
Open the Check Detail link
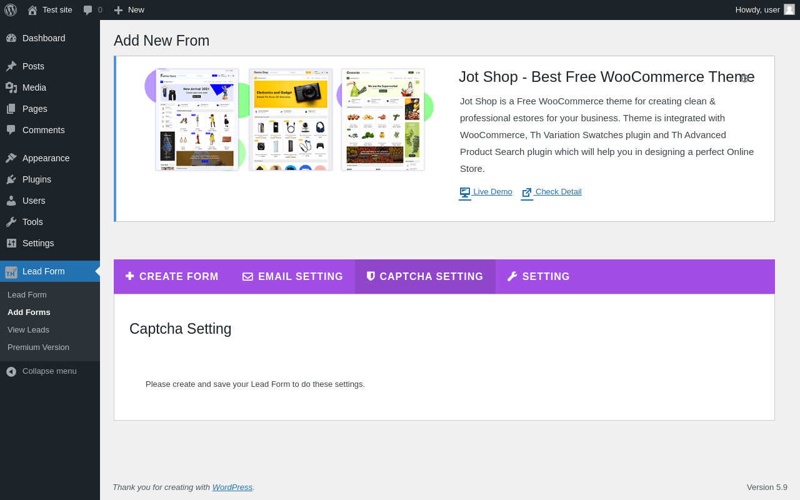point(551,192)
